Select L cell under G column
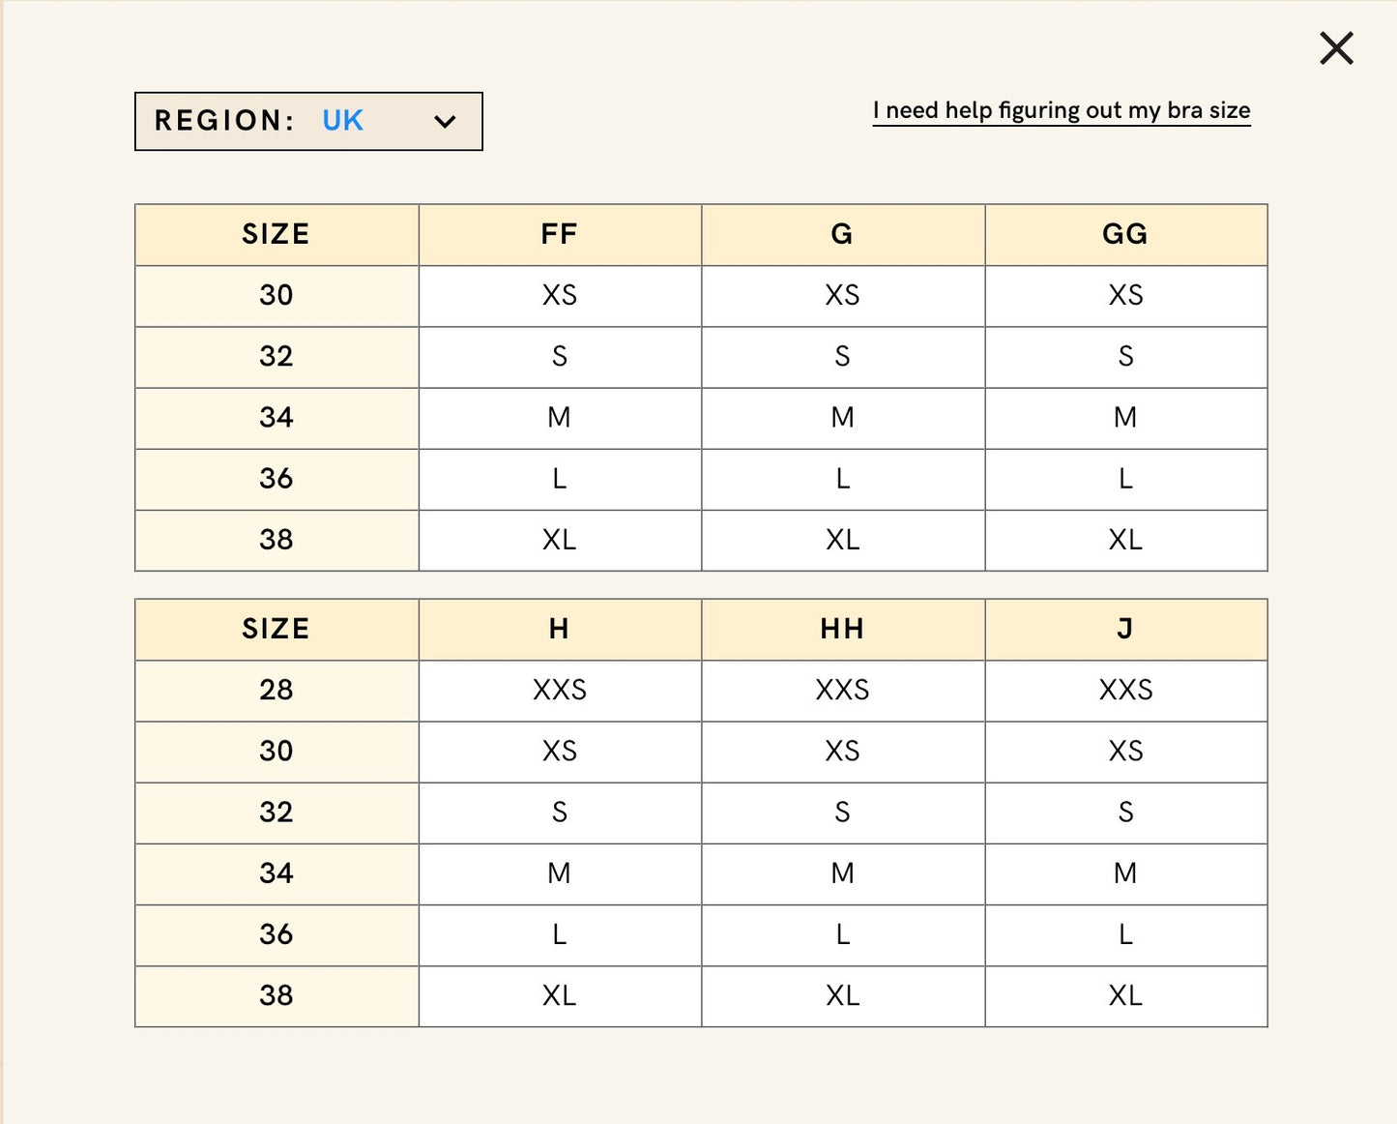The height and width of the screenshot is (1124, 1397). [x=843, y=479]
